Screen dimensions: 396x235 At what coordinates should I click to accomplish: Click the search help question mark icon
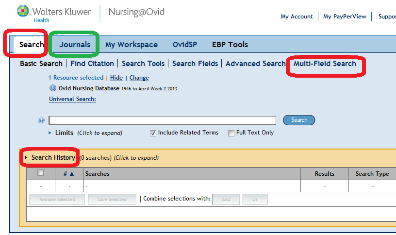pyautogui.click(x=41, y=120)
